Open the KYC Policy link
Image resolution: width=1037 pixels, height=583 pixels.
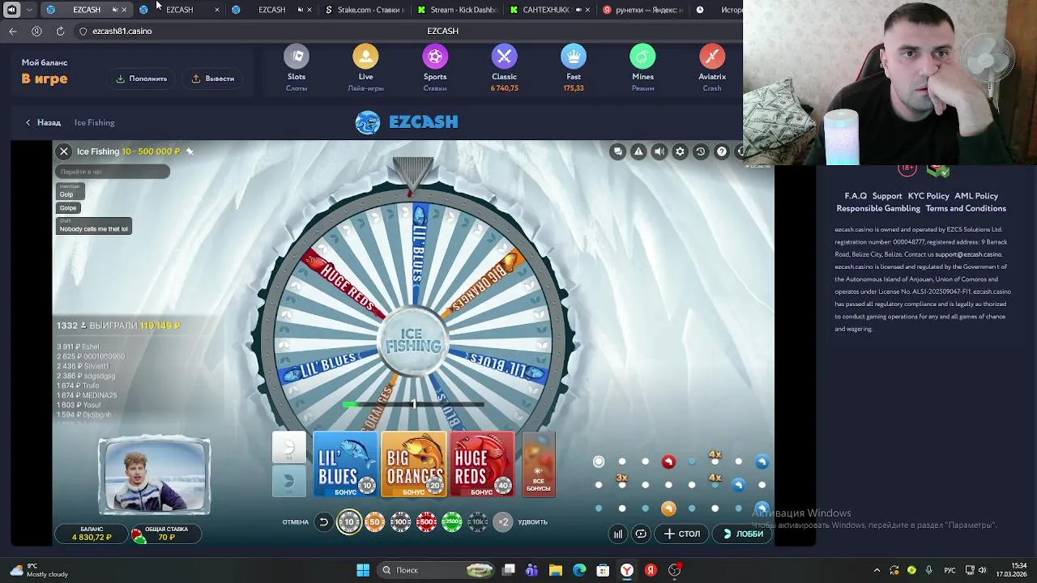pos(928,196)
